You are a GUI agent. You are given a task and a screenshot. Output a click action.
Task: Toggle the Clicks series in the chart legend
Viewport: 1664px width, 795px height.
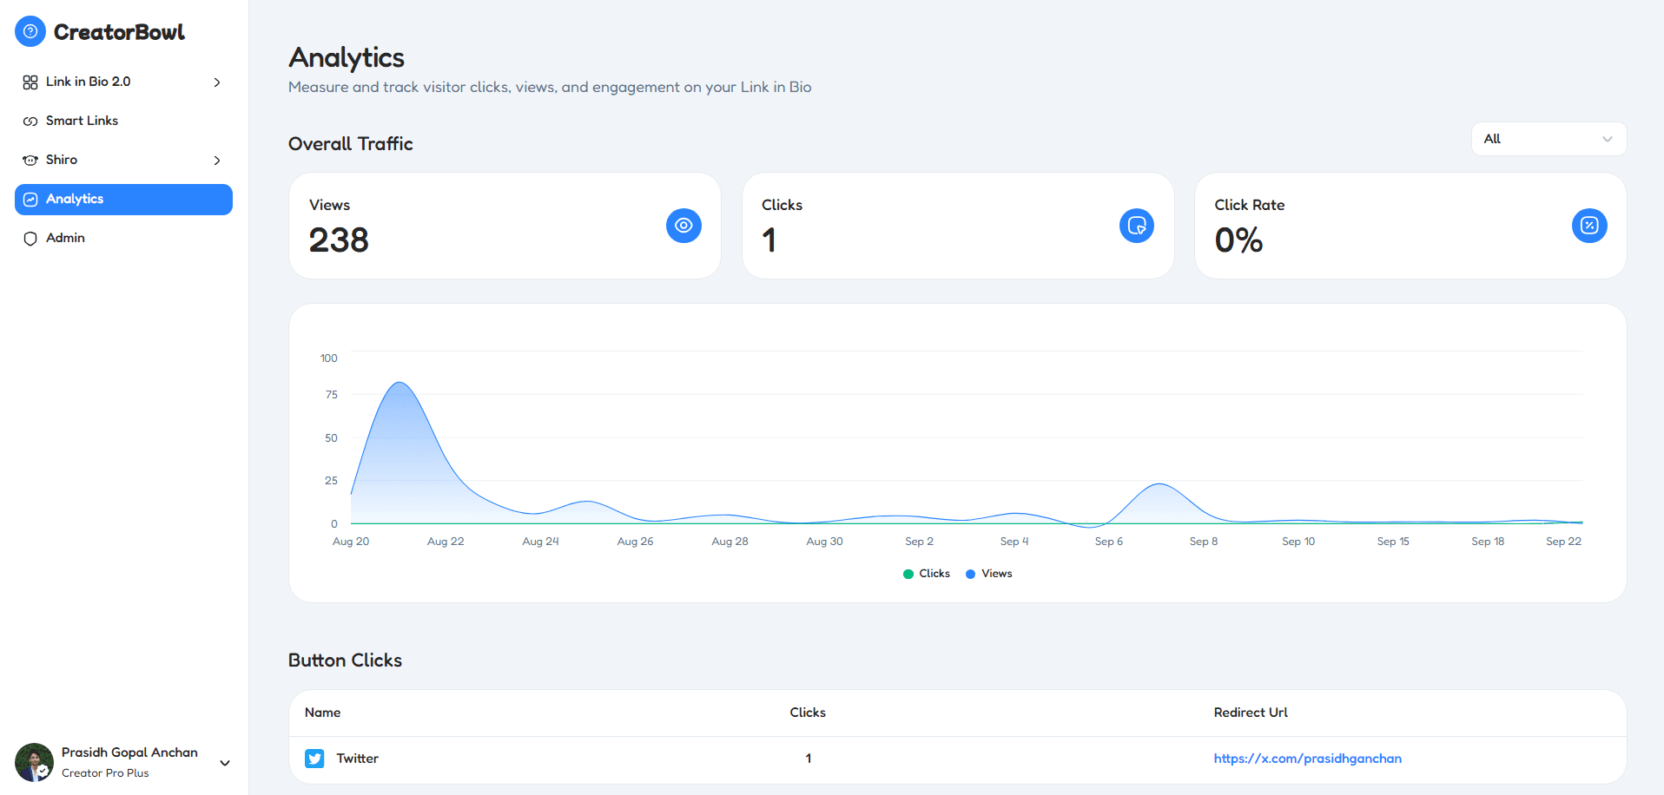[926, 574]
